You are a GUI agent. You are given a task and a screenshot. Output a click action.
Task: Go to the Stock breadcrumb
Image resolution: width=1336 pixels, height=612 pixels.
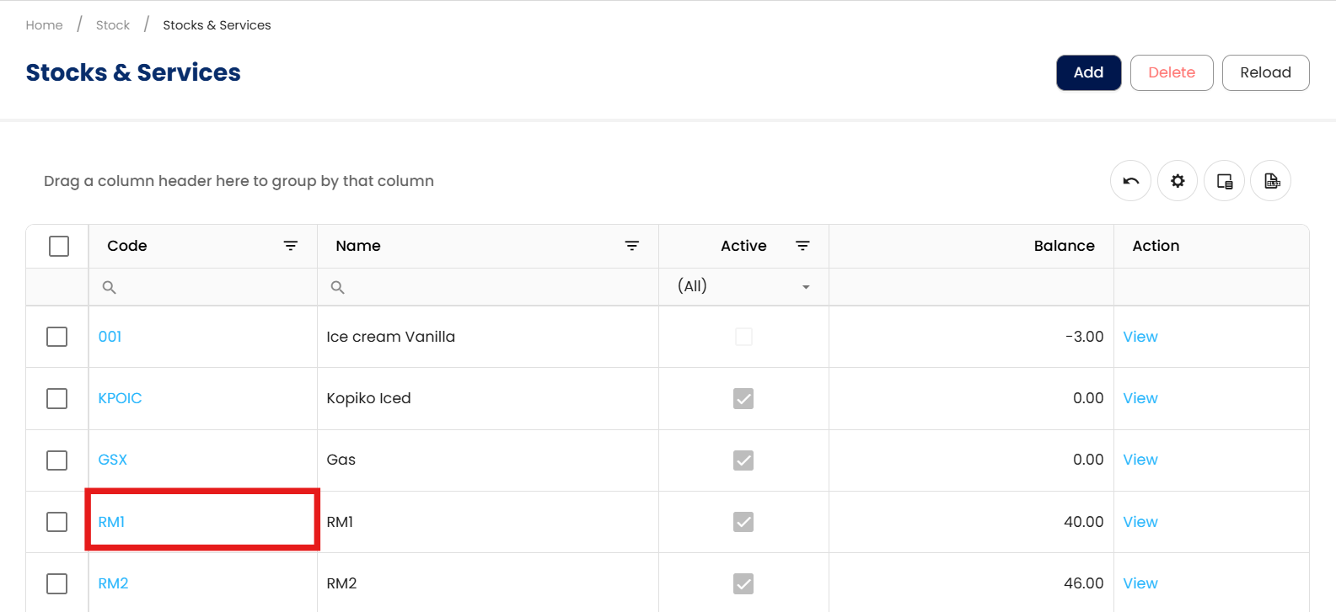coord(113,25)
